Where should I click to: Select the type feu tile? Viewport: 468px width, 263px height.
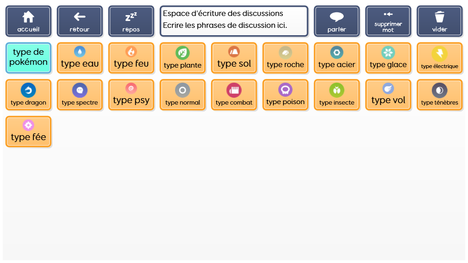click(x=131, y=58)
